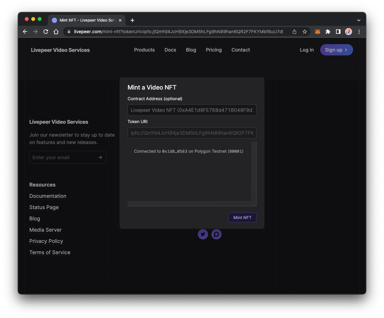384x318 pixels.
Task: Toggle the browser side panel icon
Action: click(338, 32)
